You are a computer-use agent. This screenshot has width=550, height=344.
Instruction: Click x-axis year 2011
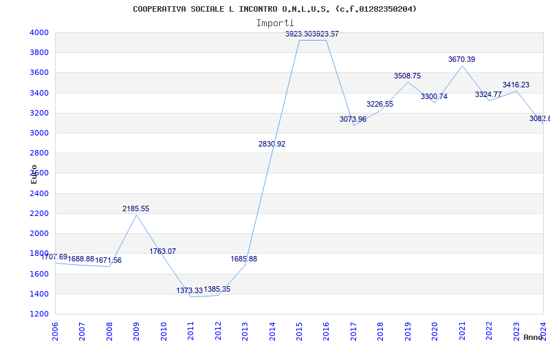pyautogui.click(x=191, y=332)
